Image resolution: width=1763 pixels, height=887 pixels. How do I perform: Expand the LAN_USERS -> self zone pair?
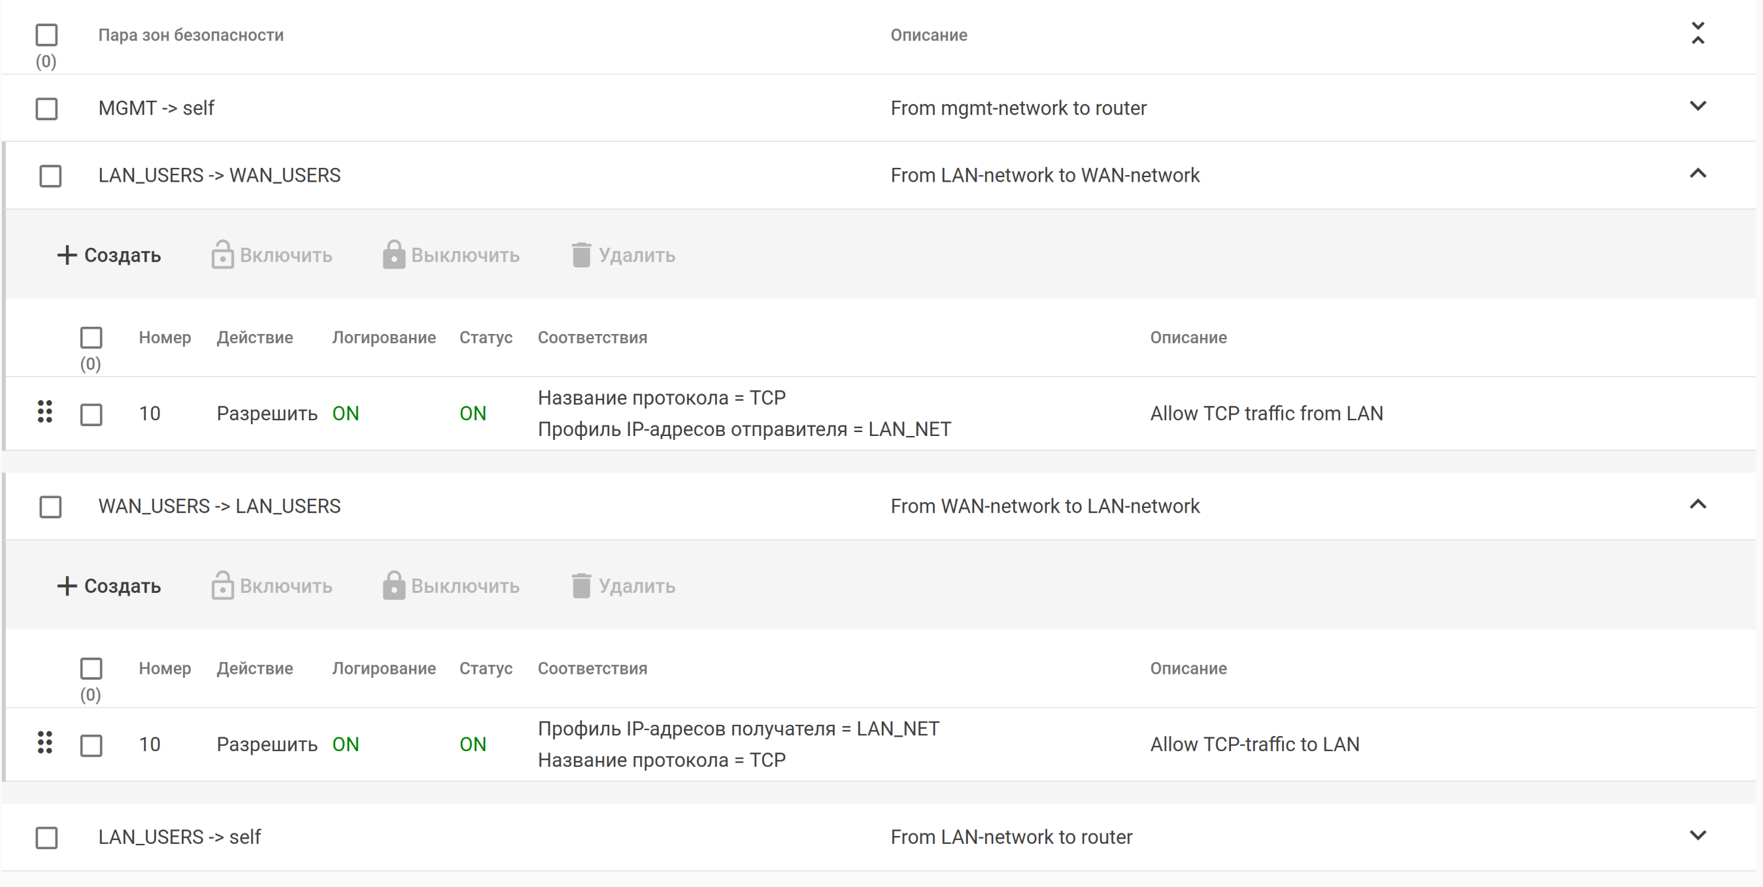point(1697,835)
